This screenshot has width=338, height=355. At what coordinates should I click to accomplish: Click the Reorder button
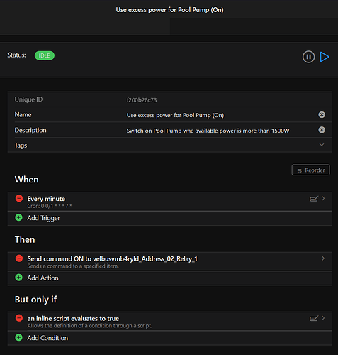(x=310, y=170)
